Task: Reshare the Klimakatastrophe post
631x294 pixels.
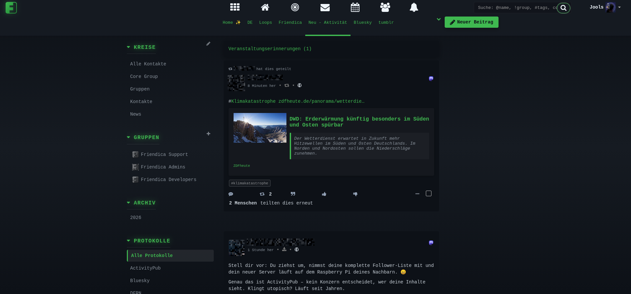Action: click(x=262, y=194)
